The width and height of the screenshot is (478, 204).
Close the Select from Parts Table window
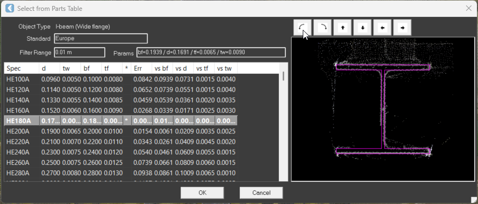pos(469,8)
